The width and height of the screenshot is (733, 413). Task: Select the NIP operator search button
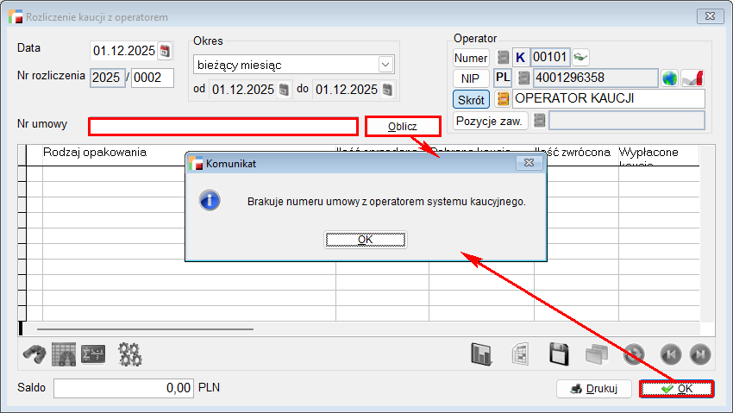pos(471,78)
